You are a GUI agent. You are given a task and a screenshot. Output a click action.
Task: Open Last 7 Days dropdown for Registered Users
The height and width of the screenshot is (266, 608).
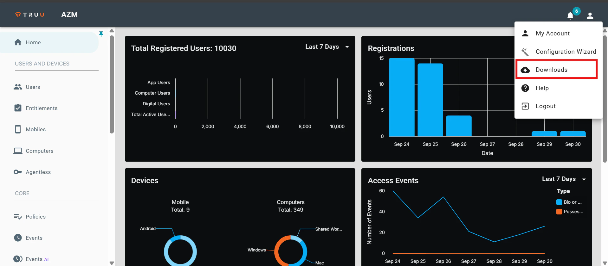[x=327, y=46]
